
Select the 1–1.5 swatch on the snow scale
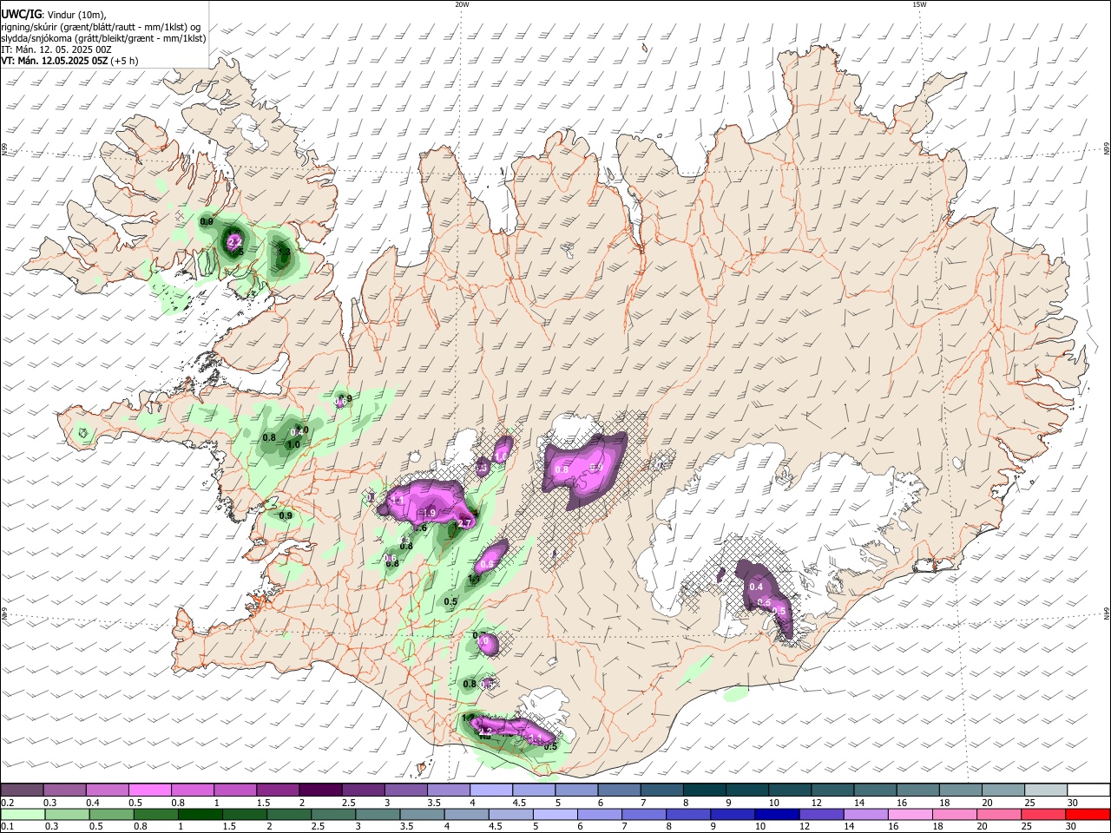[234, 790]
